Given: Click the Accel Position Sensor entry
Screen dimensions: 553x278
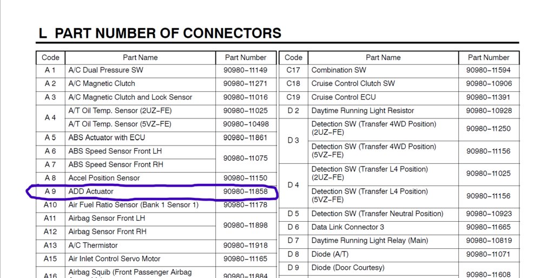Looking at the screenshot, I should click(x=104, y=178).
